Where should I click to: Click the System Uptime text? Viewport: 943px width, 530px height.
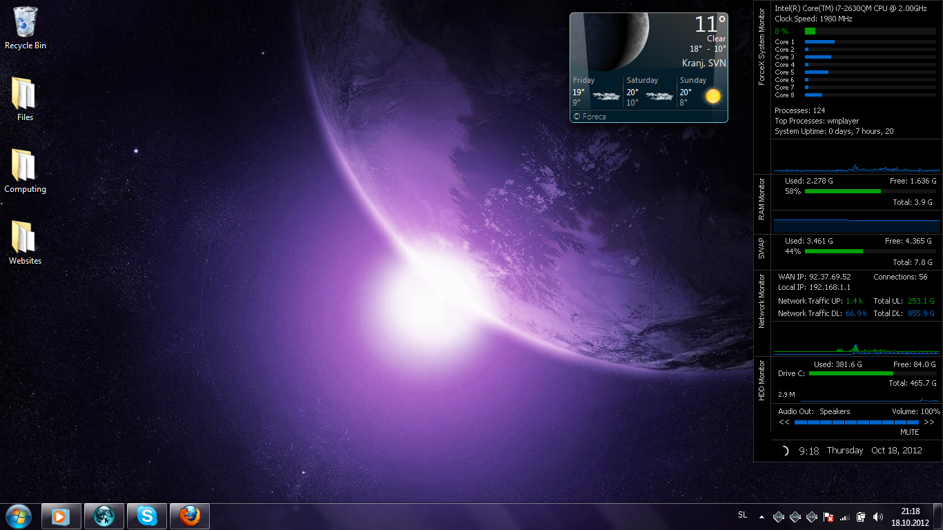[x=834, y=131]
